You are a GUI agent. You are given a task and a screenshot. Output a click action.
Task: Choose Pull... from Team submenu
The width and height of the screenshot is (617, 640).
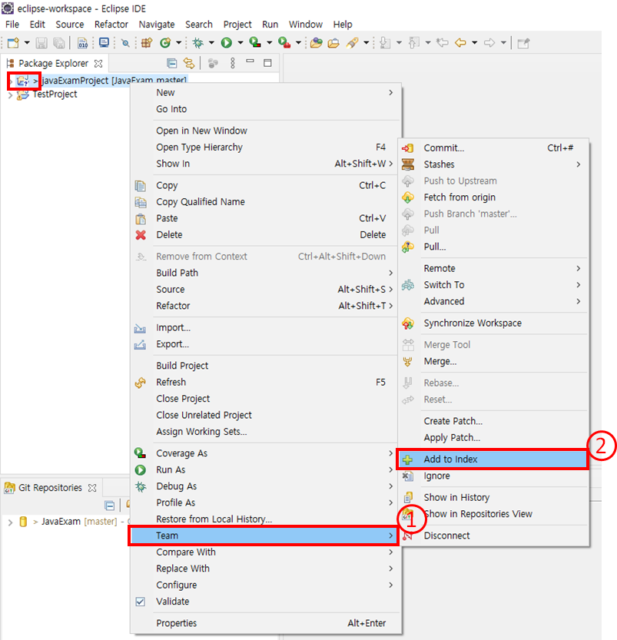(493, 247)
